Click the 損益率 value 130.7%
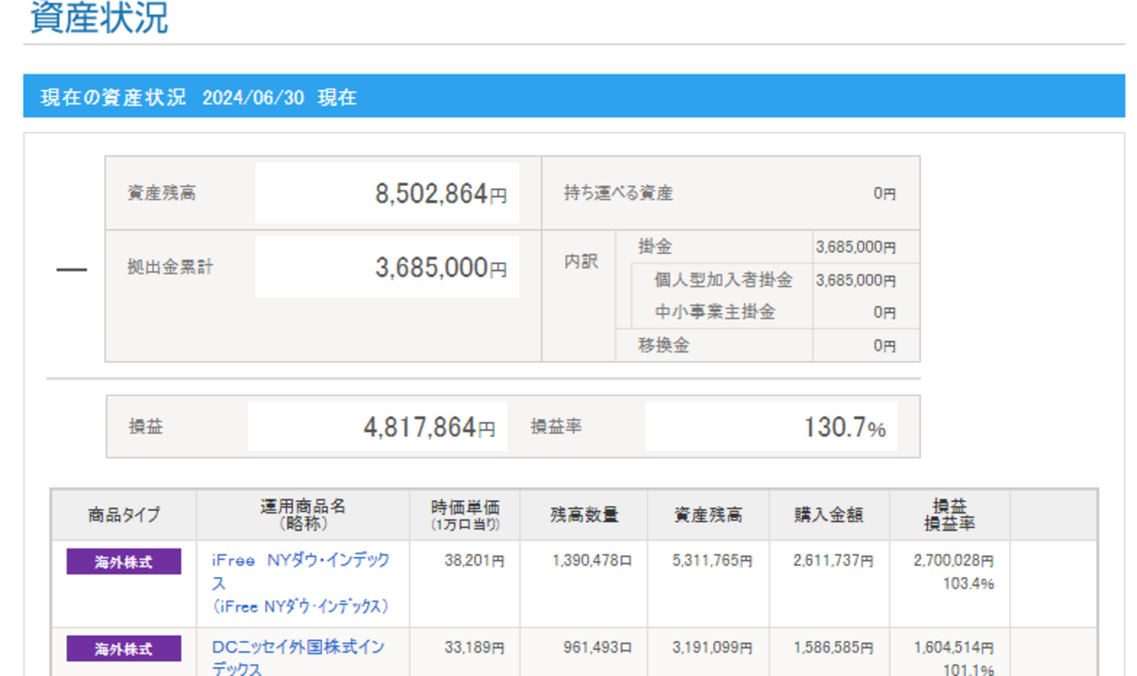This screenshot has width=1137, height=676. tap(844, 428)
